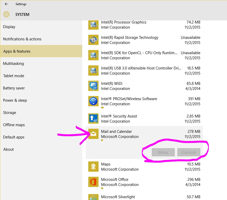Click the Maps app icon
The width and height of the screenshot is (227, 200).
pos(93,167)
